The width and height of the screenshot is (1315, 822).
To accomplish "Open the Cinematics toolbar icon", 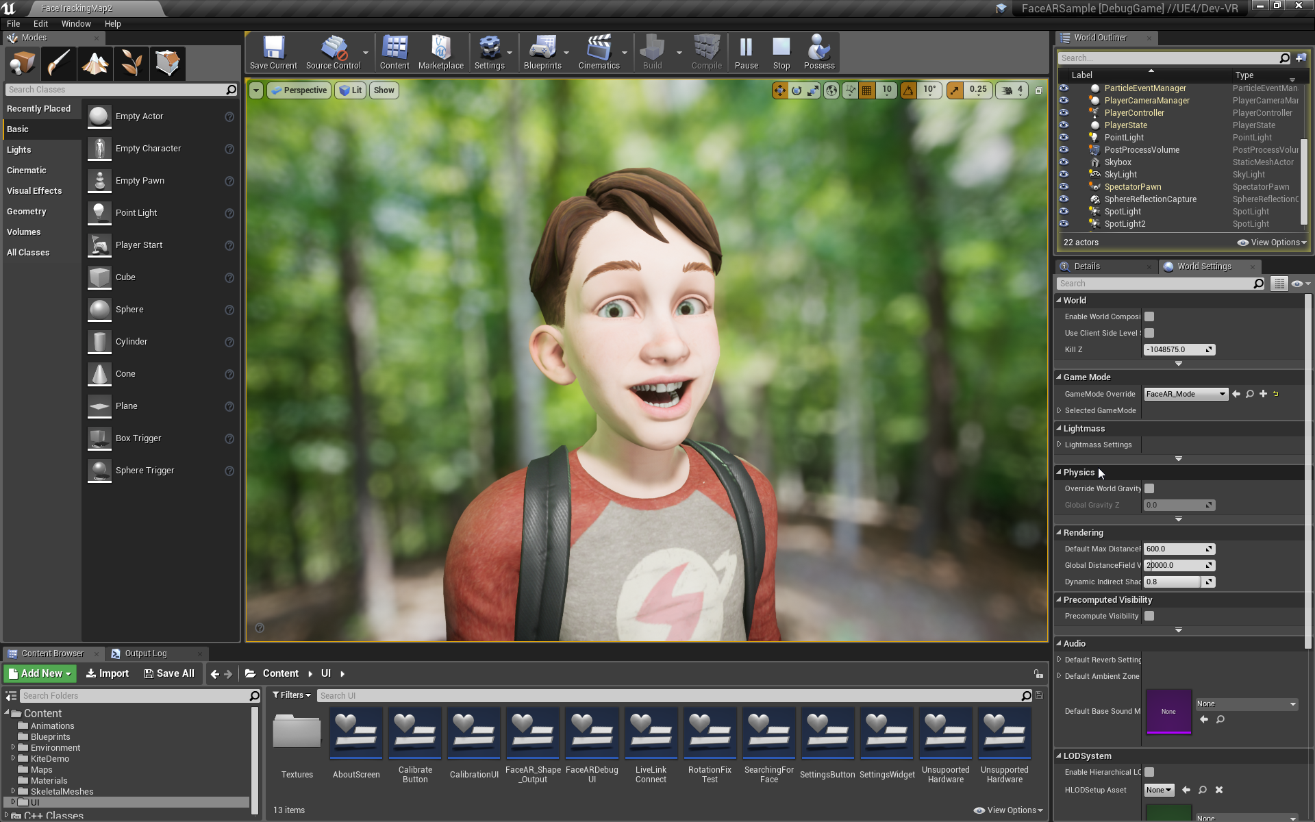I will pos(598,52).
